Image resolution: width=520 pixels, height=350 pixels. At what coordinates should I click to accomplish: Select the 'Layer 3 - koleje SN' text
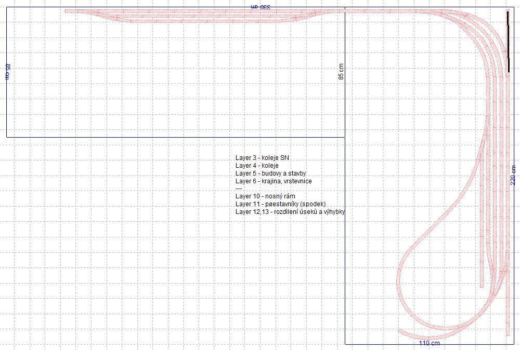(262, 158)
